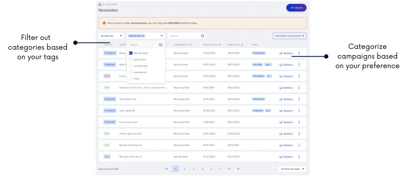Click the search field inside the tag dropdown
The width and height of the screenshot is (418, 177).
click(x=143, y=45)
